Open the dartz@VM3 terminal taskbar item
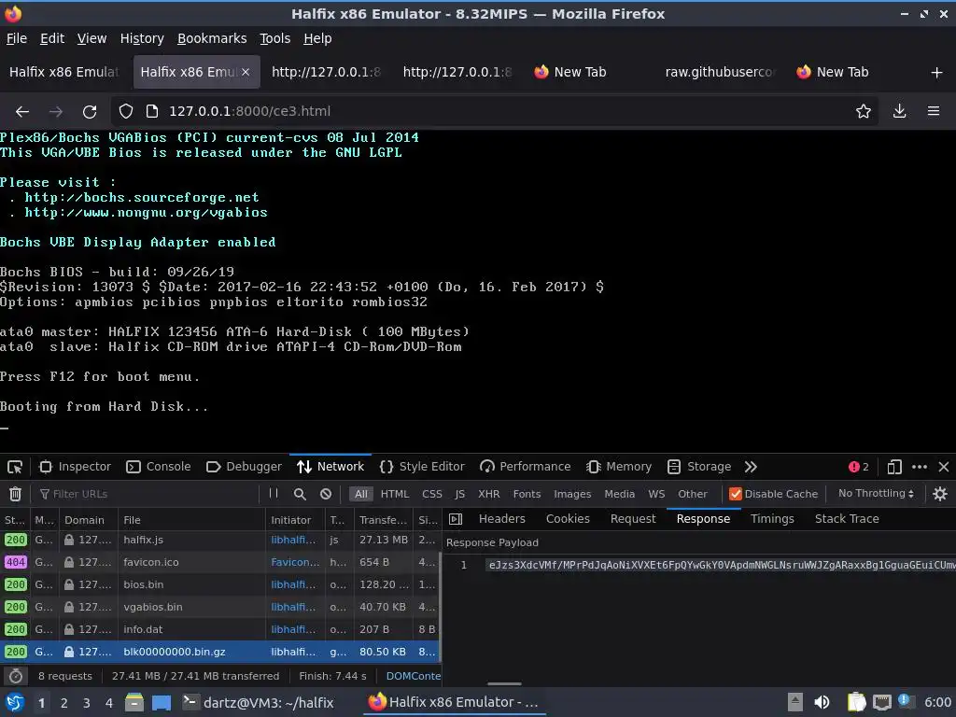Viewport: 956px width, 717px height. tap(259, 702)
